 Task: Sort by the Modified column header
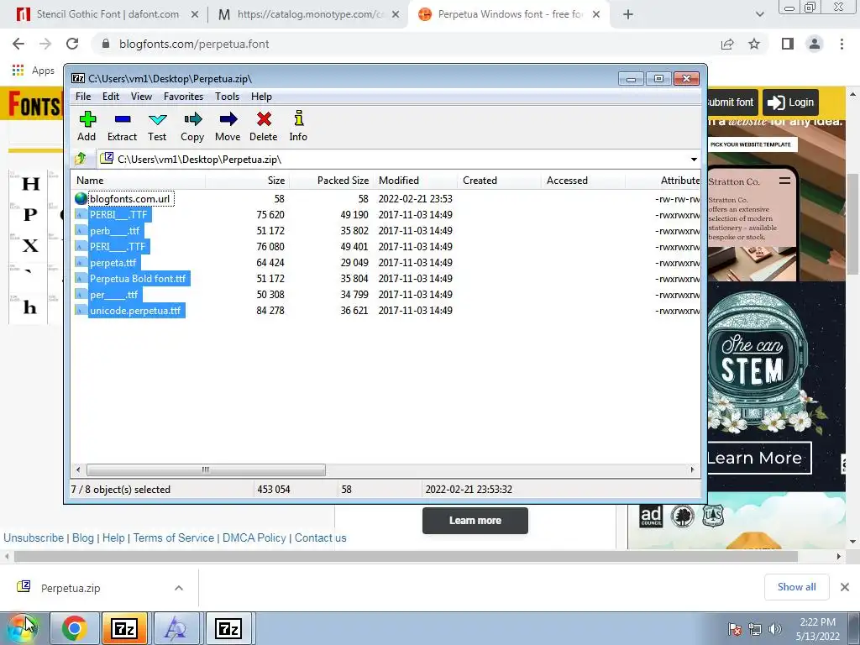pos(415,181)
